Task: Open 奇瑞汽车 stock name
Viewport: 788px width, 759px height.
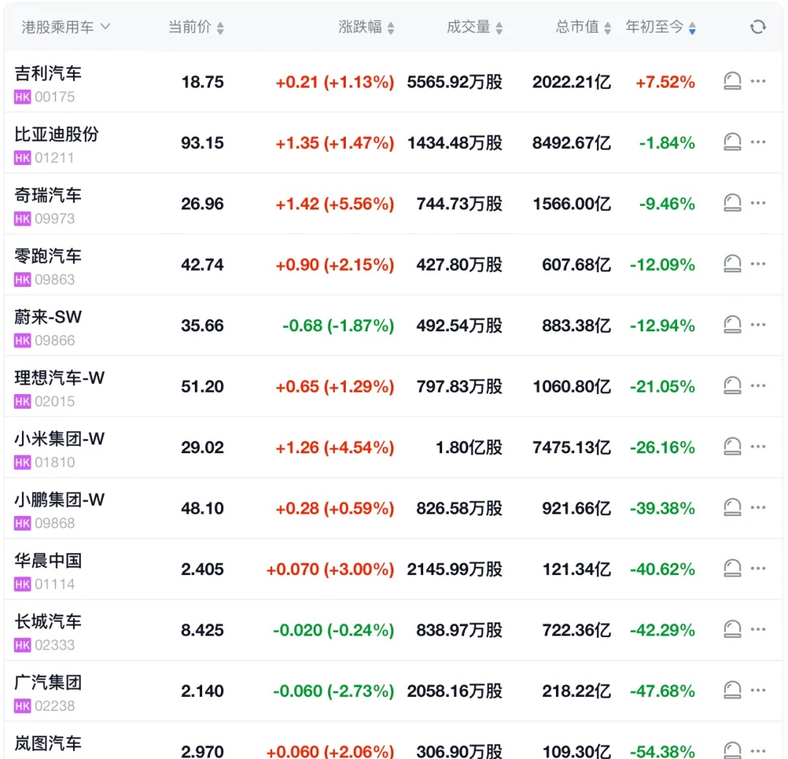Action: tap(47, 195)
